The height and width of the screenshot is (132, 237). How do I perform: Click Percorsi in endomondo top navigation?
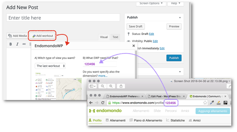(171, 111)
